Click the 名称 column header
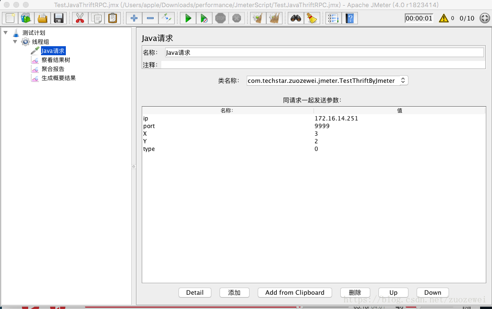Screen dimensions: 492x309 pyautogui.click(x=228, y=110)
